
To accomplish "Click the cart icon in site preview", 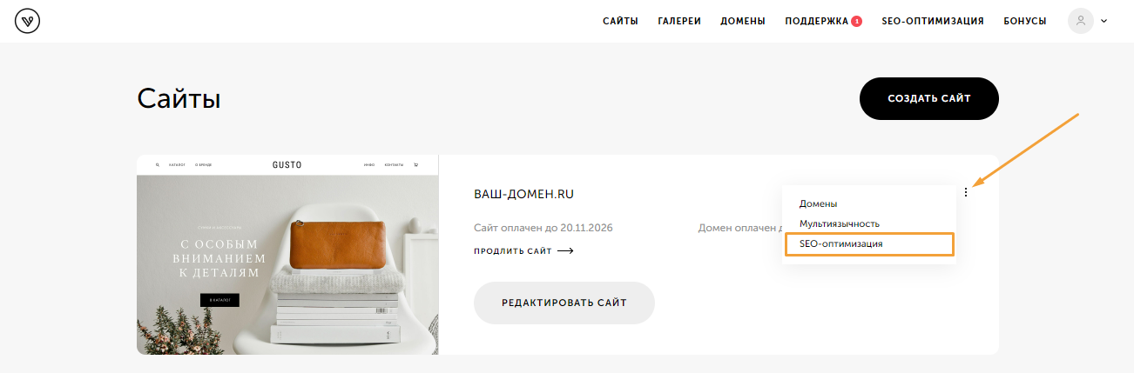I will 415,164.
